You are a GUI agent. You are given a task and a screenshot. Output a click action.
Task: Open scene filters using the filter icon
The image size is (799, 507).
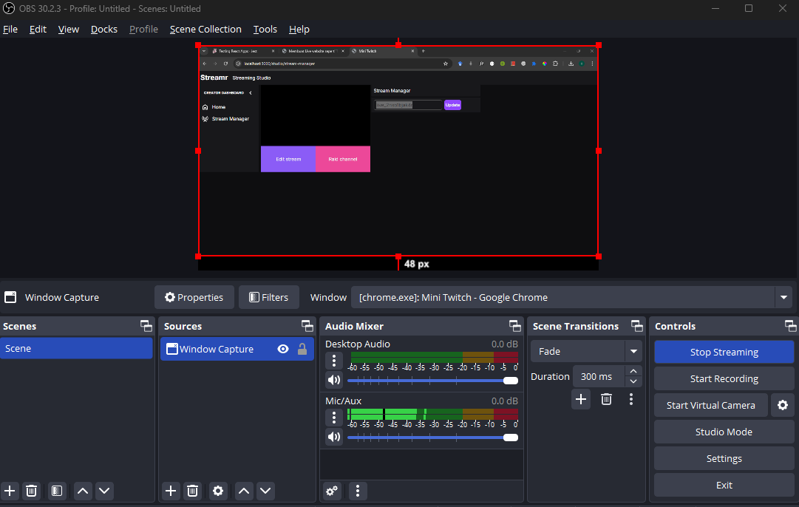coord(57,491)
